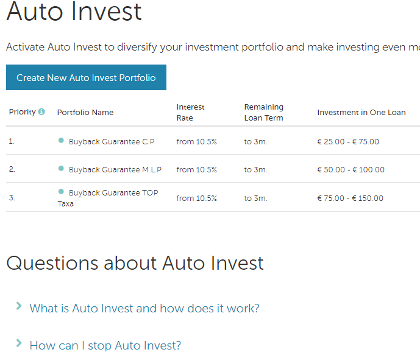Click the Portfolio Name column header
Screen dimensions: 420x355
pos(85,113)
